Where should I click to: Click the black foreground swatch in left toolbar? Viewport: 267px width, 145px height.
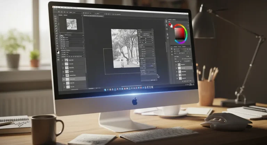pos(57,51)
